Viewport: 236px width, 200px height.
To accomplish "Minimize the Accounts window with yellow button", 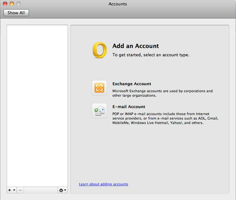I will point(11,4).
